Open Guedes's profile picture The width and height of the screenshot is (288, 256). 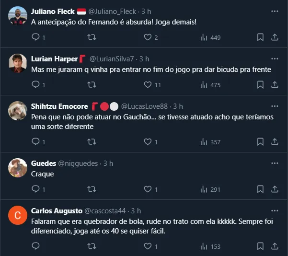click(18, 167)
